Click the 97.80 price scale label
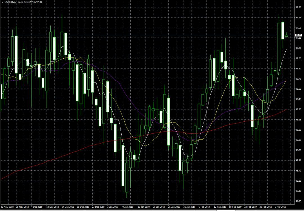 298,7
